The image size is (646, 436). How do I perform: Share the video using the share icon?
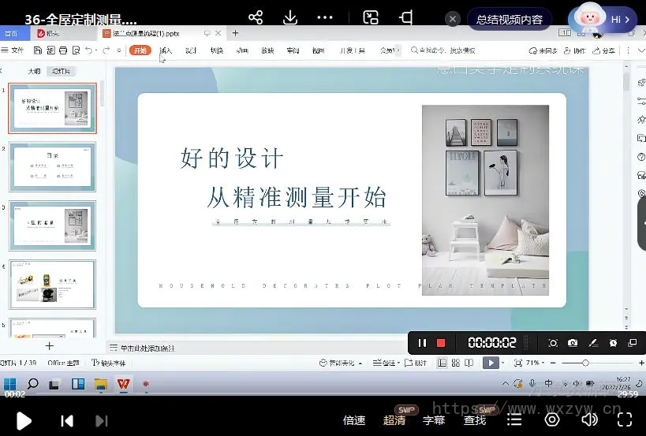pyautogui.click(x=255, y=17)
